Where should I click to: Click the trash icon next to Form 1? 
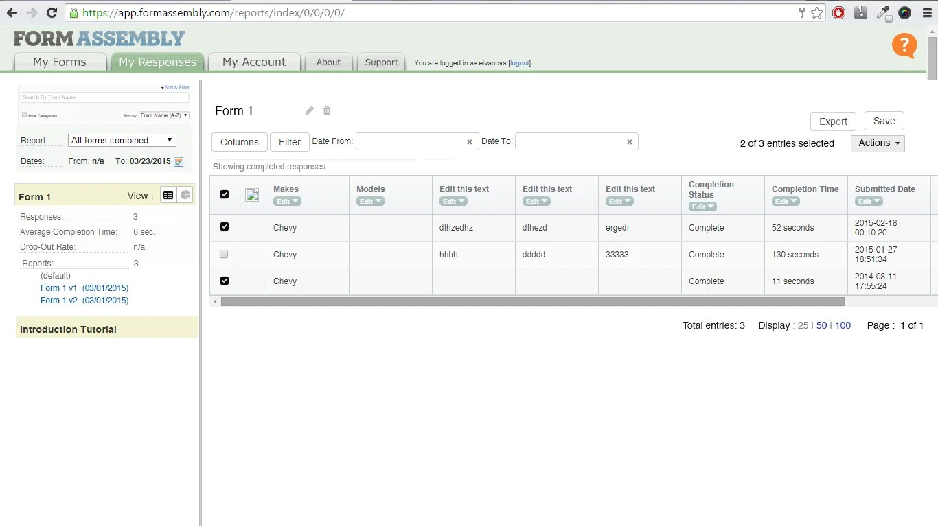click(327, 110)
